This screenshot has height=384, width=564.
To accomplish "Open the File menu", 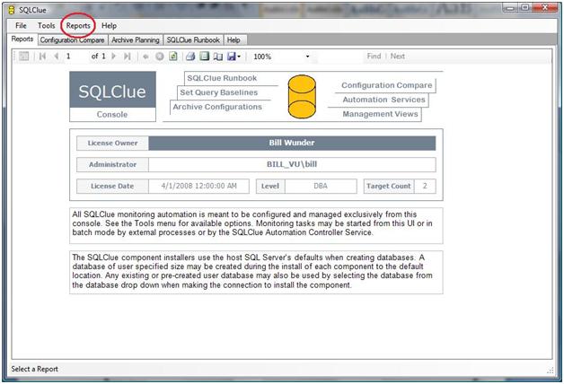I will 21,25.
